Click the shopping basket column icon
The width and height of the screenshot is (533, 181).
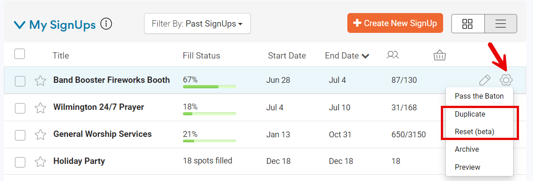pos(439,55)
